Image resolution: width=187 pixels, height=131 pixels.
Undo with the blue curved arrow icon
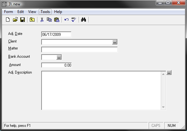(x=67, y=20)
